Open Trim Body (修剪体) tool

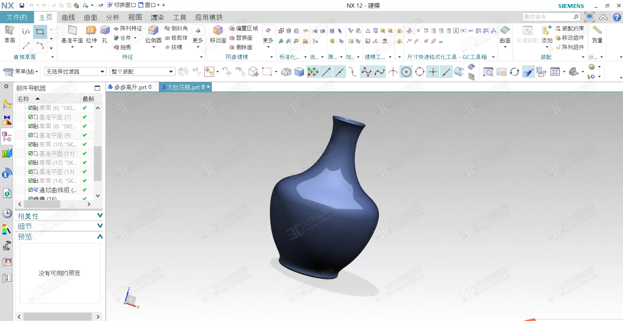176,38
